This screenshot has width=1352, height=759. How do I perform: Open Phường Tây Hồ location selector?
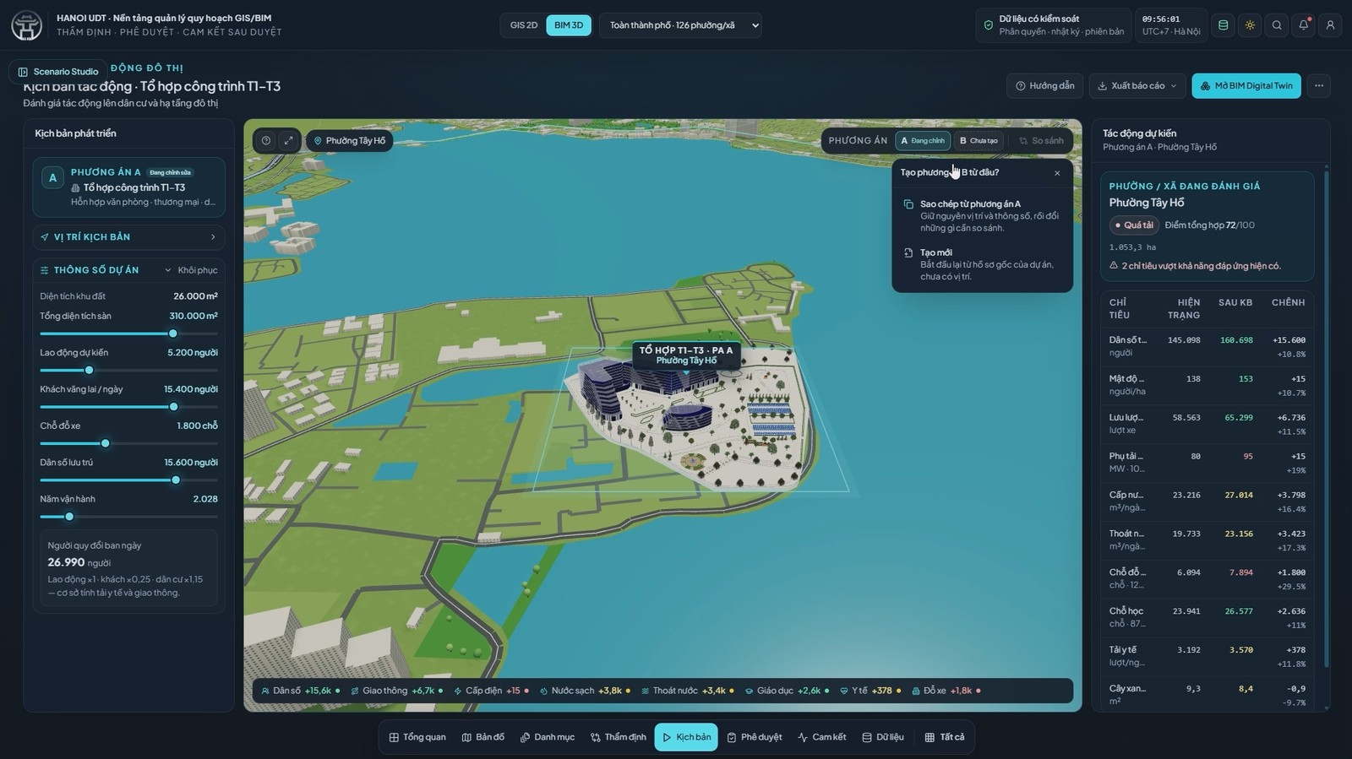click(349, 141)
